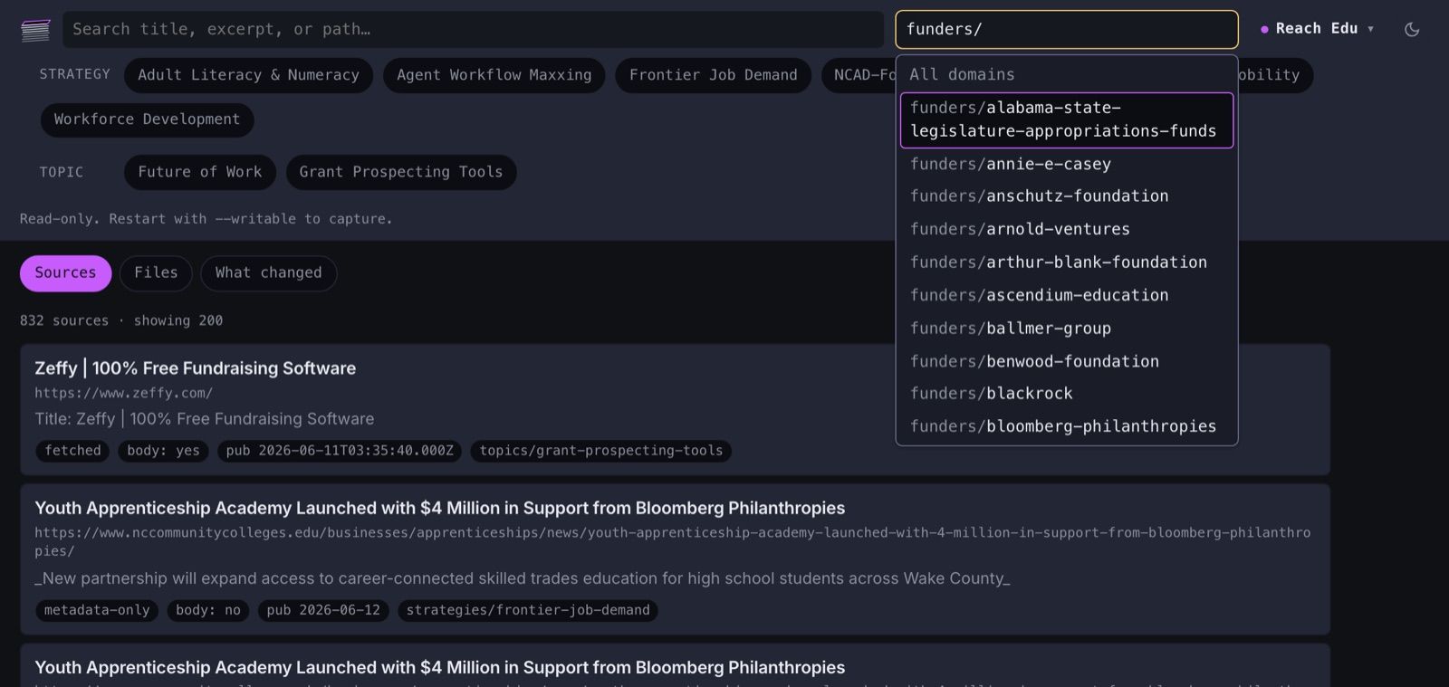This screenshot has width=1449, height=687.
Task: Filter by Agent Workflow Maxxing strategy
Action: (494, 75)
